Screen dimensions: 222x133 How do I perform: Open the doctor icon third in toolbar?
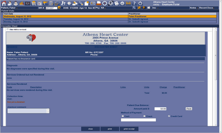click(x=16, y=3)
